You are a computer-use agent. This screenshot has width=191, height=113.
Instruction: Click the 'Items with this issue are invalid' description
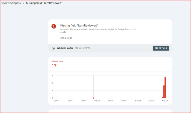tap(98, 31)
